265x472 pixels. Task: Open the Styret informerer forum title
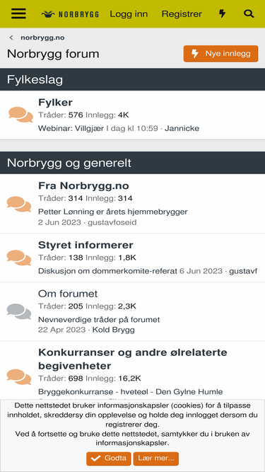point(86,245)
